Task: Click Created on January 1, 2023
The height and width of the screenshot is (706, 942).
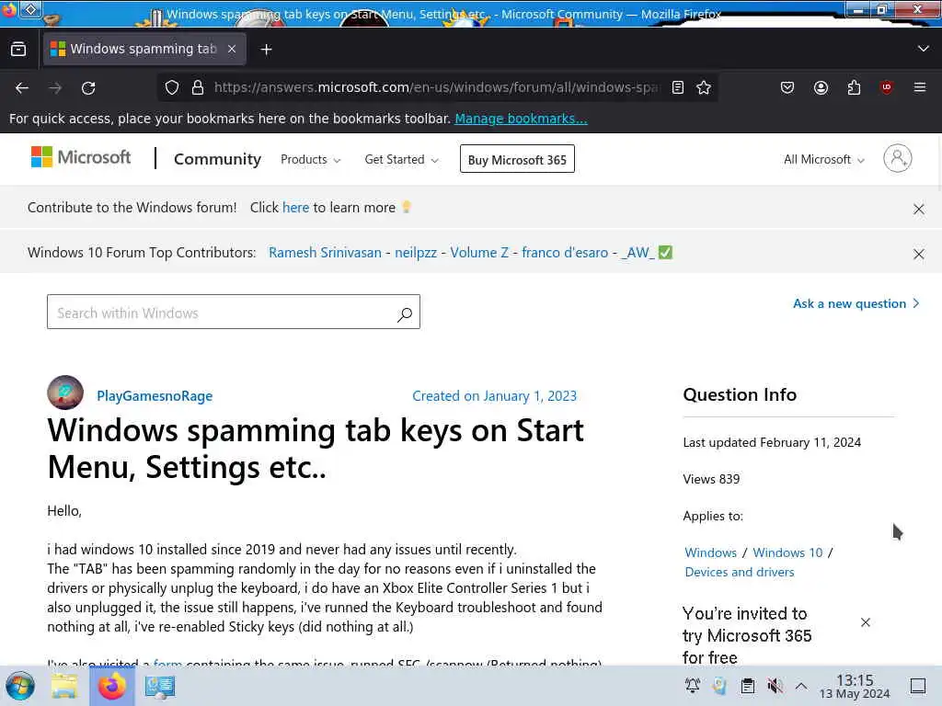Action: tap(494, 396)
